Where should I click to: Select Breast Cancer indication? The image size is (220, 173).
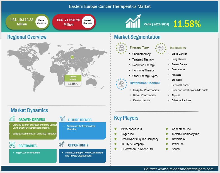click(x=180, y=64)
